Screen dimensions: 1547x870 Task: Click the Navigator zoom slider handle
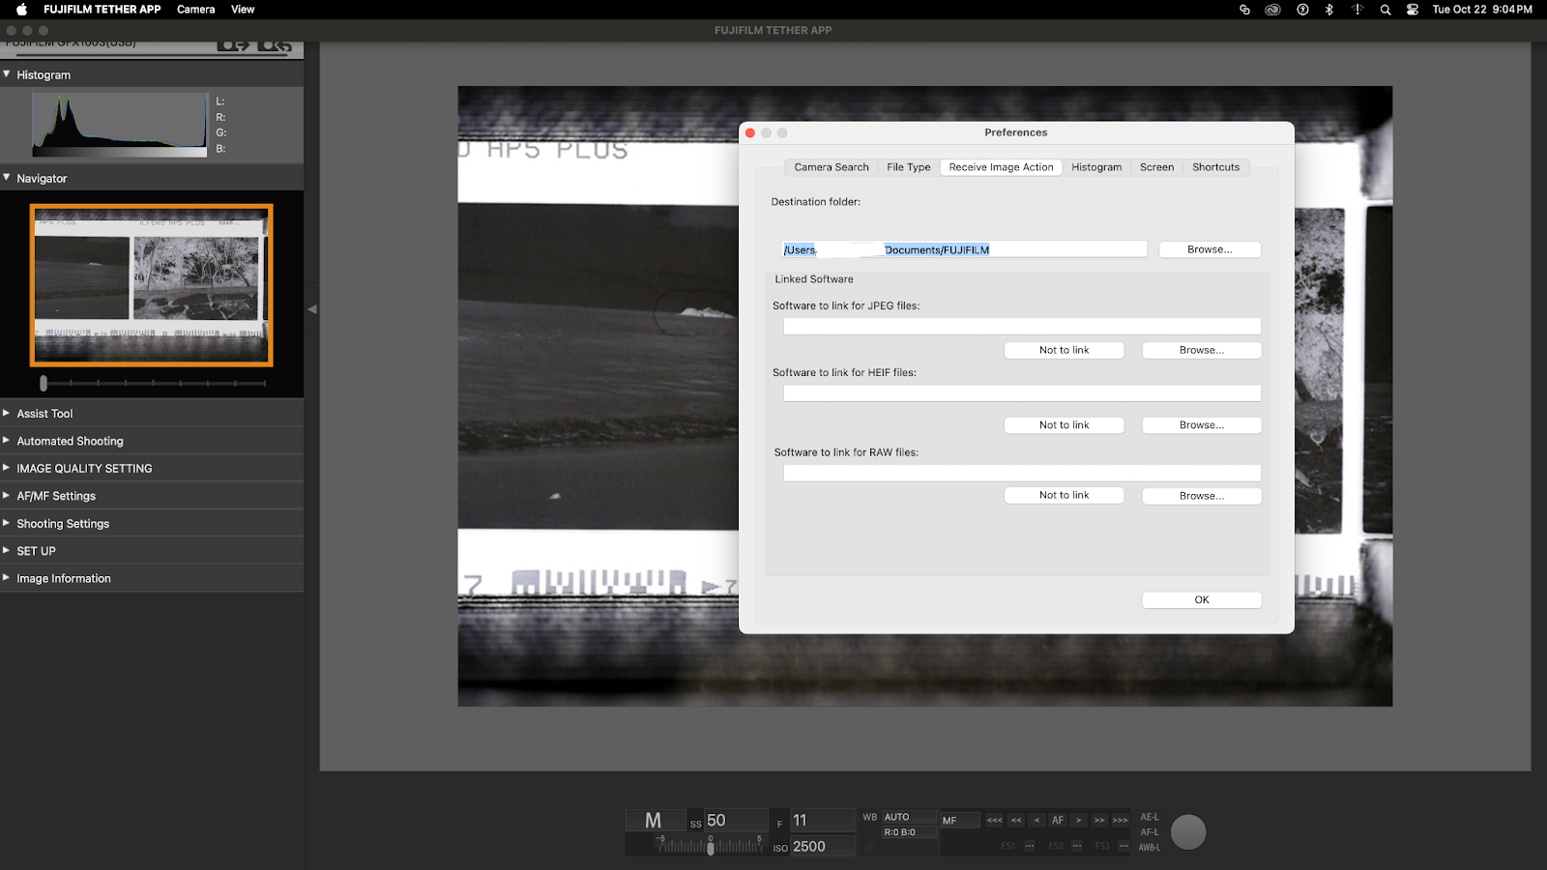44,383
